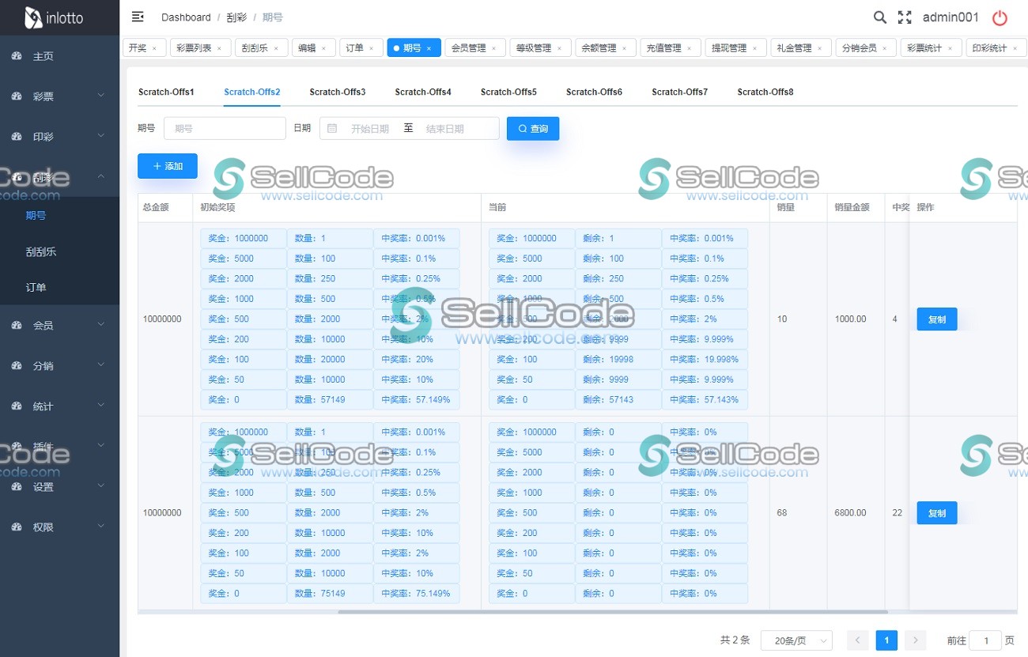Click 复制 on the first table row
This screenshot has width=1028, height=657.
pyautogui.click(x=936, y=319)
